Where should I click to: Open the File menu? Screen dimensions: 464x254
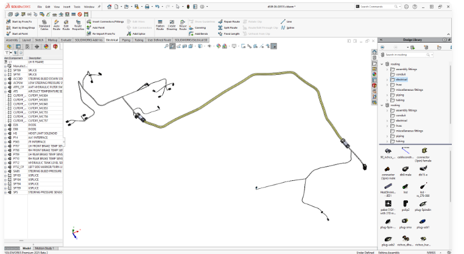pos(40,7)
